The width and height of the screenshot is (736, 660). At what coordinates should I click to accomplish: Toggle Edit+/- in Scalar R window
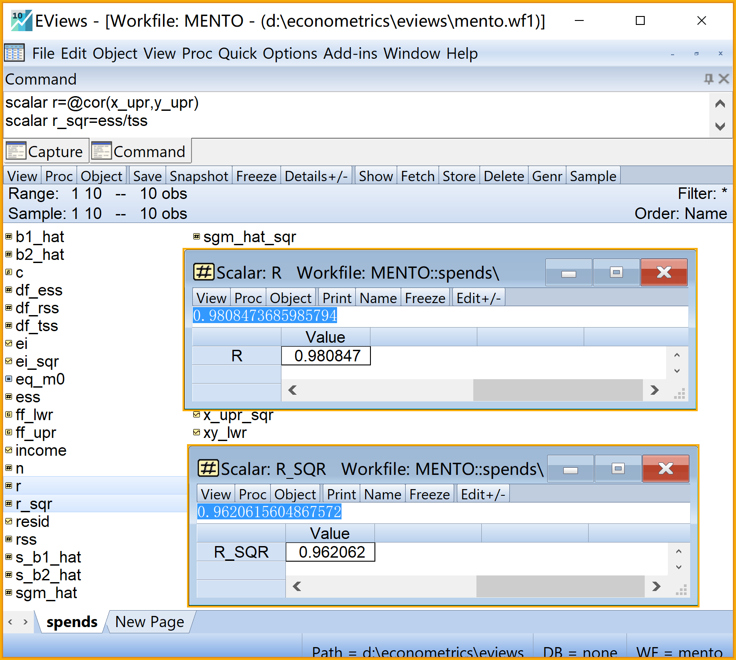478,298
